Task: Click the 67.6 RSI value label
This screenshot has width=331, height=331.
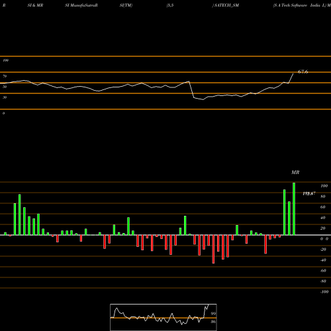Action: (303, 71)
